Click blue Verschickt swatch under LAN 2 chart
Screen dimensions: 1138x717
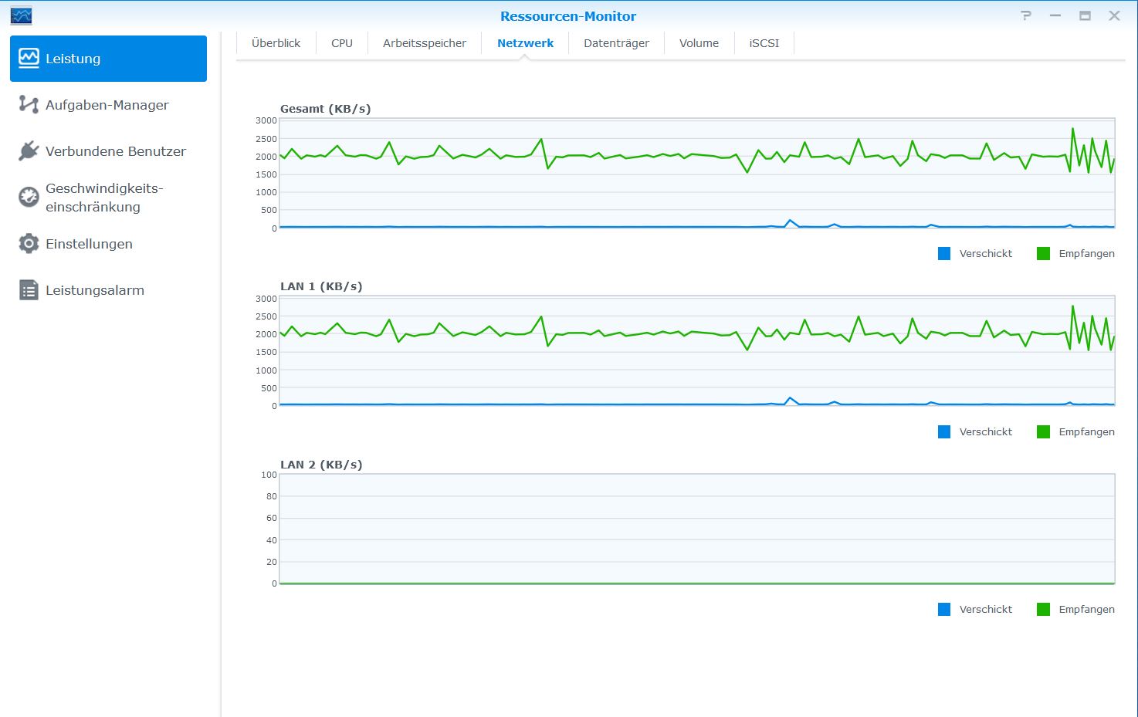pos(944,609)
